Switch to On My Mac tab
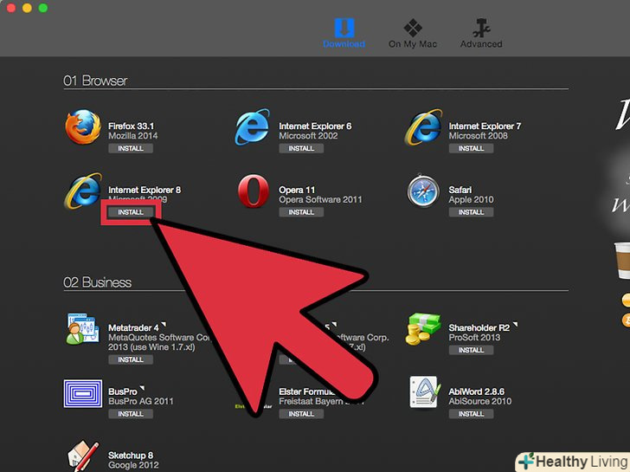630x472 pixels. (x=413, y=34)
